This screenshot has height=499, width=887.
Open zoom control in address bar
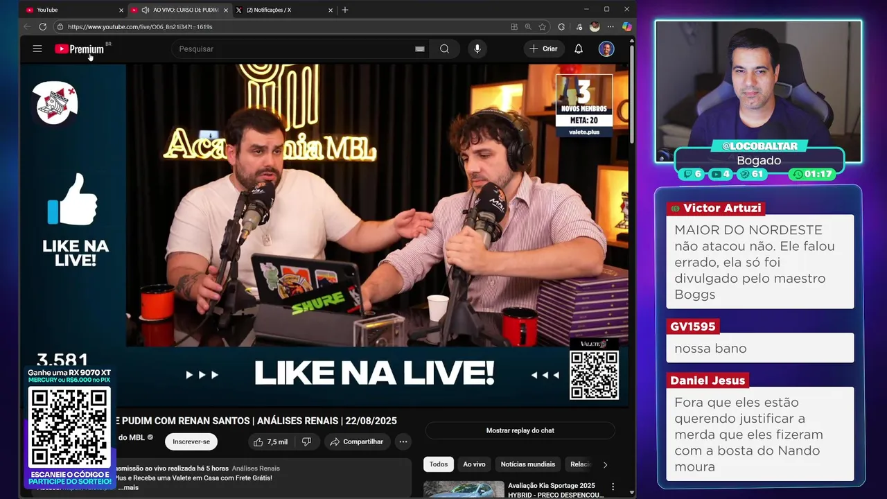(x=528, y=26)
